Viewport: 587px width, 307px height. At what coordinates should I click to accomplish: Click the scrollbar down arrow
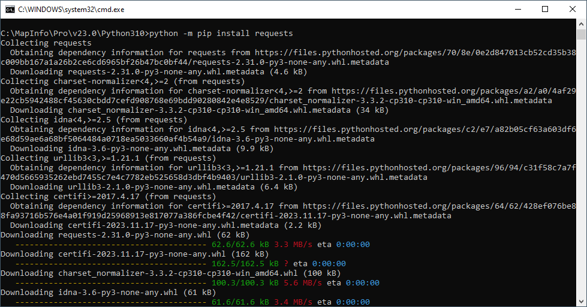[x=581, y=302]
